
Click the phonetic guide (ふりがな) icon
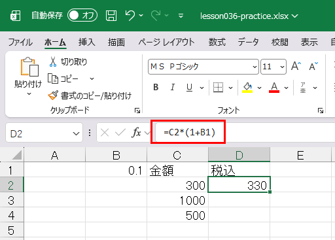point(303,88)
